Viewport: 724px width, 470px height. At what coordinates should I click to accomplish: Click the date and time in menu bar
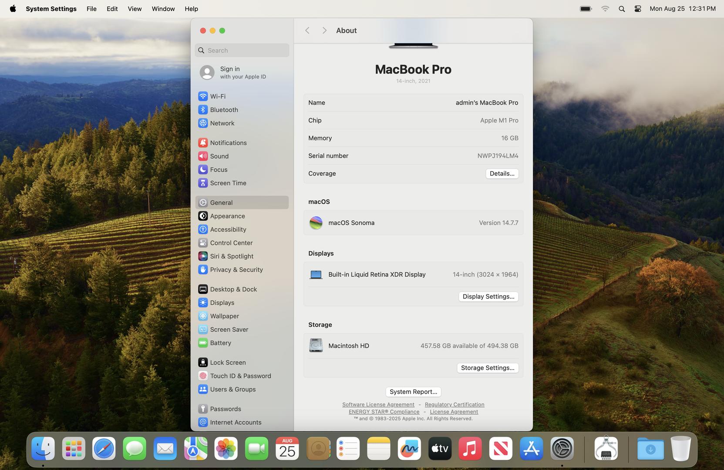pos(683,9)
